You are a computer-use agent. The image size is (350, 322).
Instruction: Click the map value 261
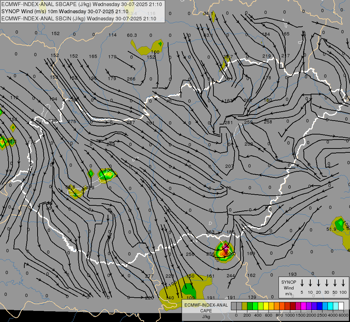tap(151, 123)
